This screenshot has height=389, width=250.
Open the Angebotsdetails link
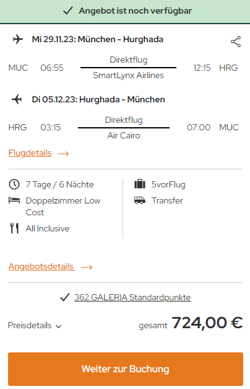[41, 266]
